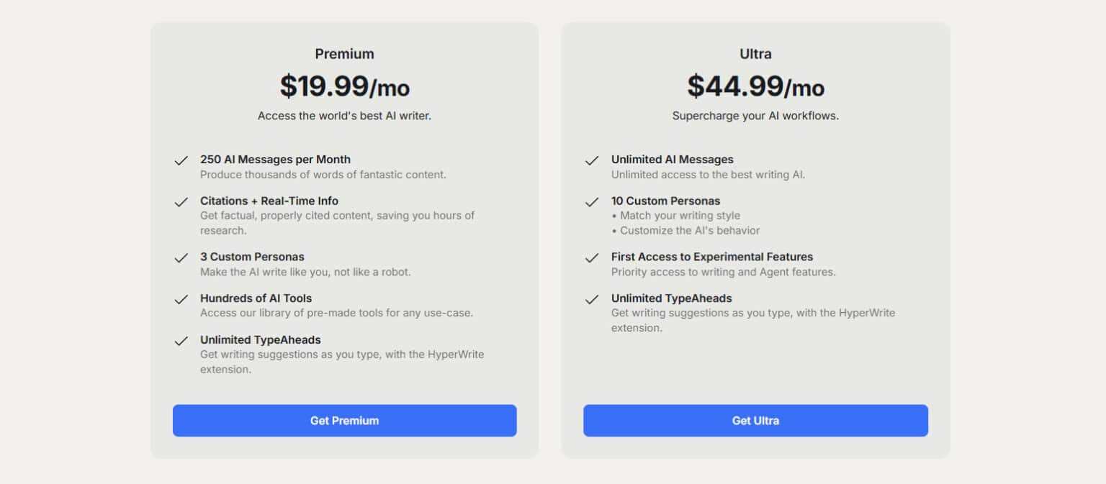This screenshot has width=1106, height=484.
Task: Click the $44.99/mo price text
Action: (755, 86)
